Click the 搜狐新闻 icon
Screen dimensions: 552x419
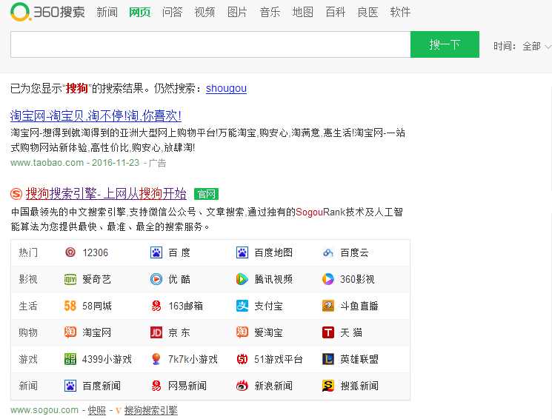click(328, 386)
